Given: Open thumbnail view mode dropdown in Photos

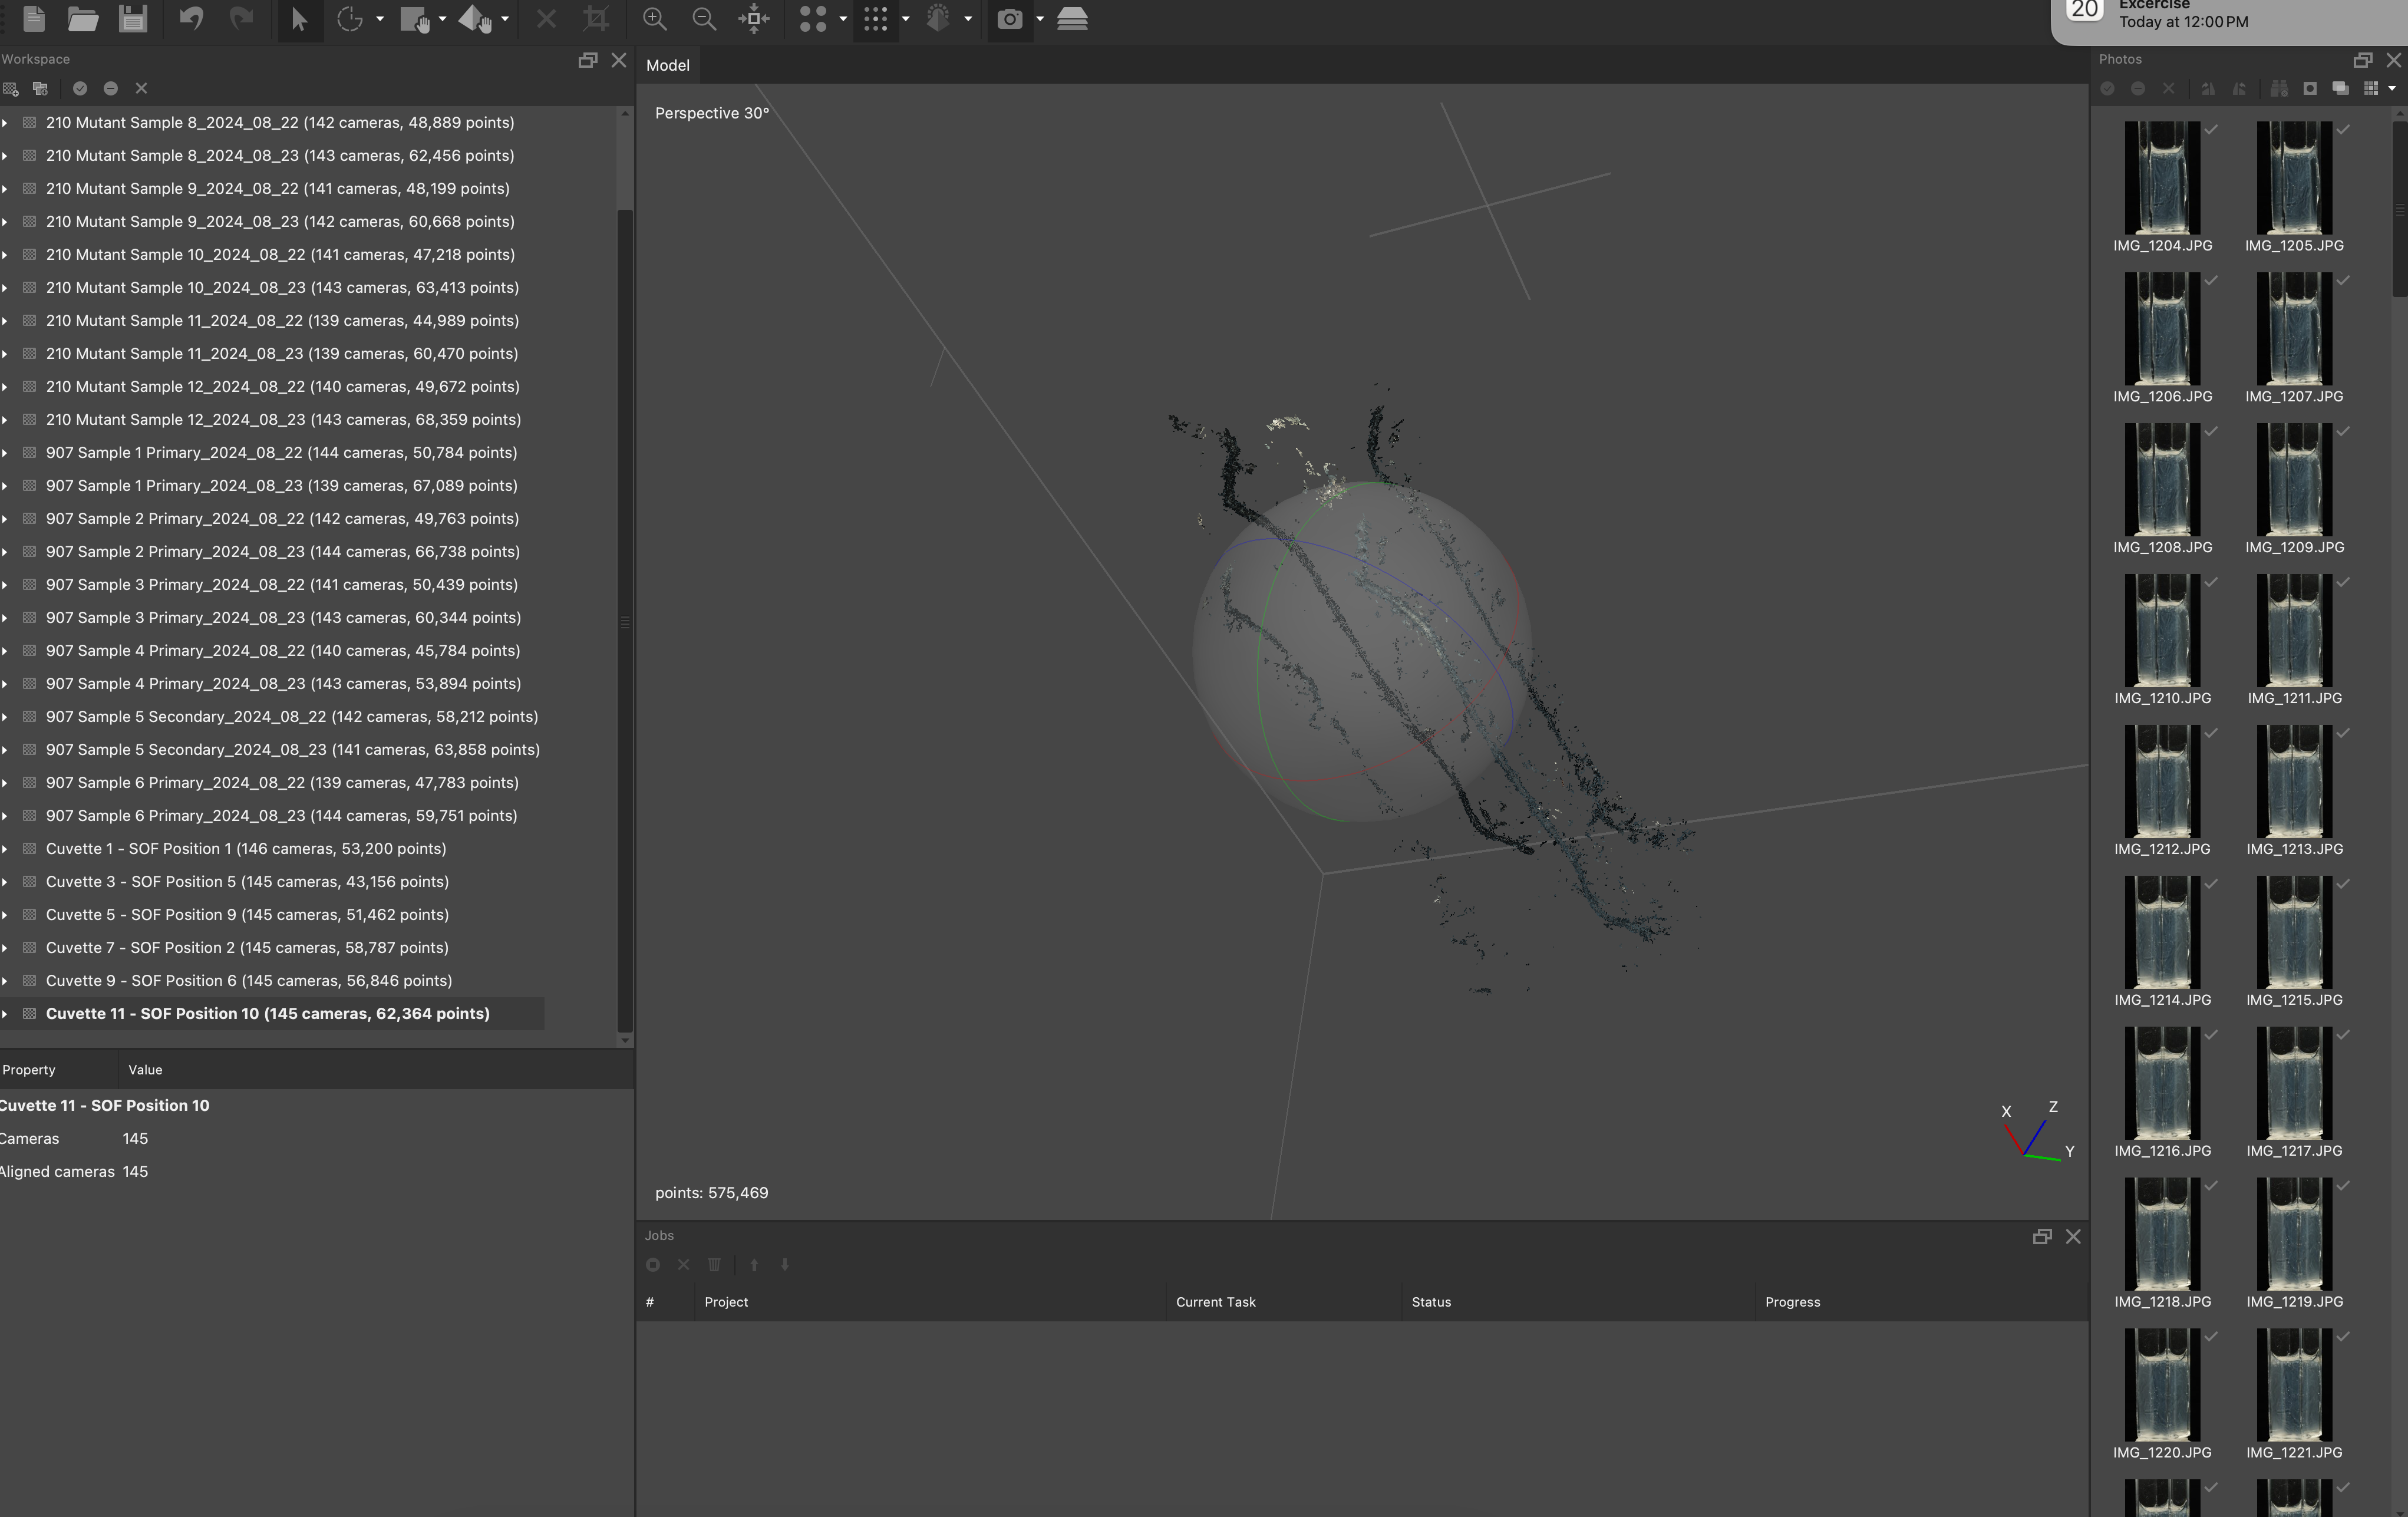Looking at the screenshot, I should [x=2392, y=89].
